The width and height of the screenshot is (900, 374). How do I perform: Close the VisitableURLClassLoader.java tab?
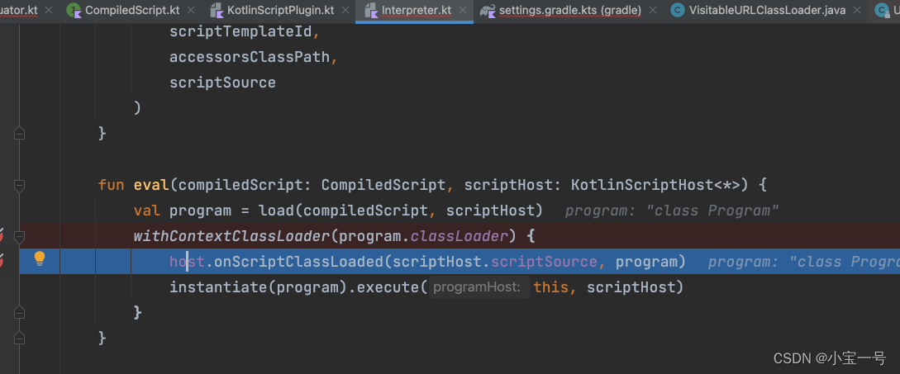point(857,10)
